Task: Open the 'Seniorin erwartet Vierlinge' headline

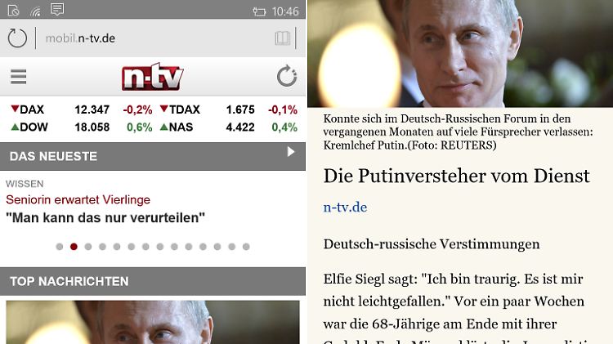Action: [x=78, y=199]
